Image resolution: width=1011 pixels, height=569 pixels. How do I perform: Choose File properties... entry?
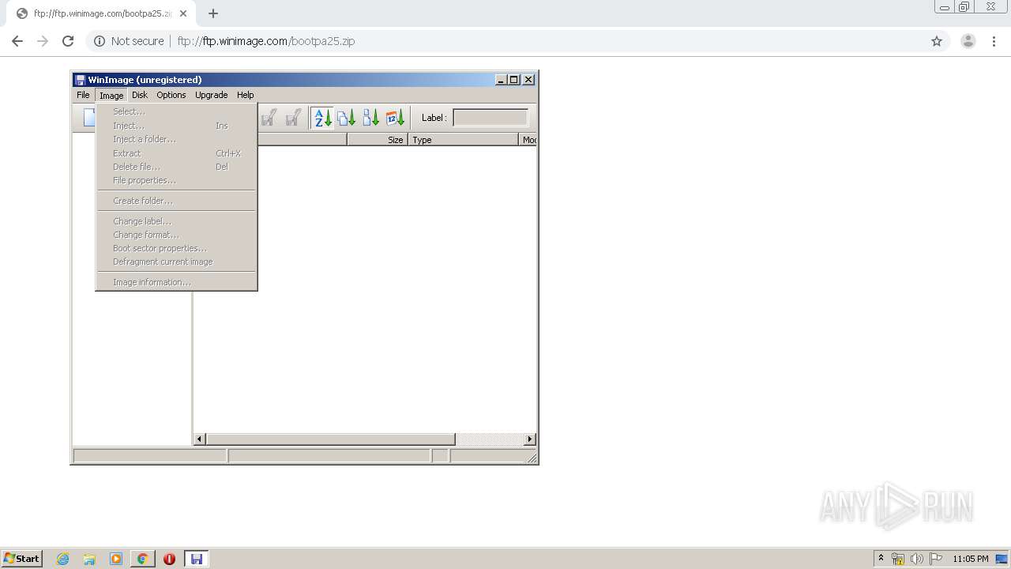tap(176, 180)
